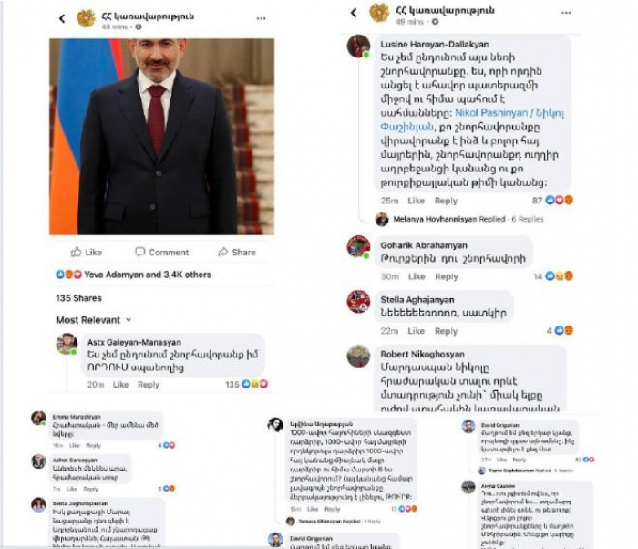Viewport: 638px width, 549px height.
Task: Like Lusine Haroyan-Dallakyan's comment
Action: tap(416, 201)
